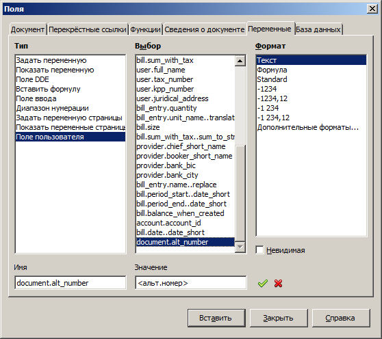The width and height of the screenshot is (382, 339).
Task: Pick account.account_id entry
Action: (x=186, y=223)
